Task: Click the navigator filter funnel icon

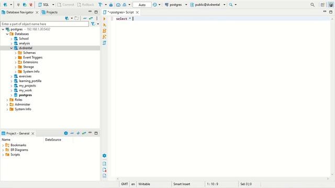Action: pos(93,24)
